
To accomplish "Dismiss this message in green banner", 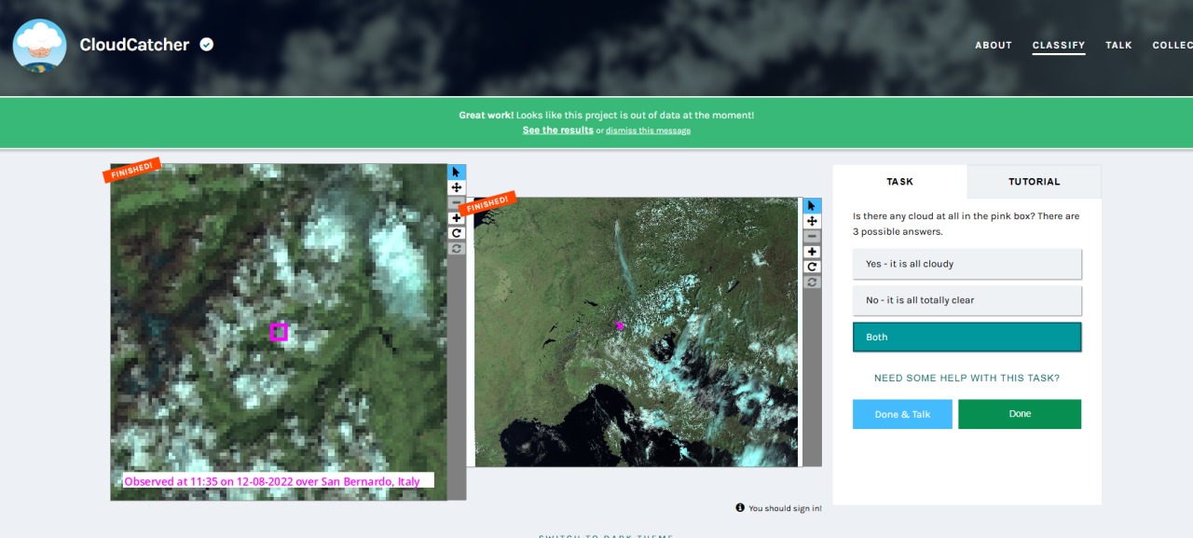I will coord(648,131).
